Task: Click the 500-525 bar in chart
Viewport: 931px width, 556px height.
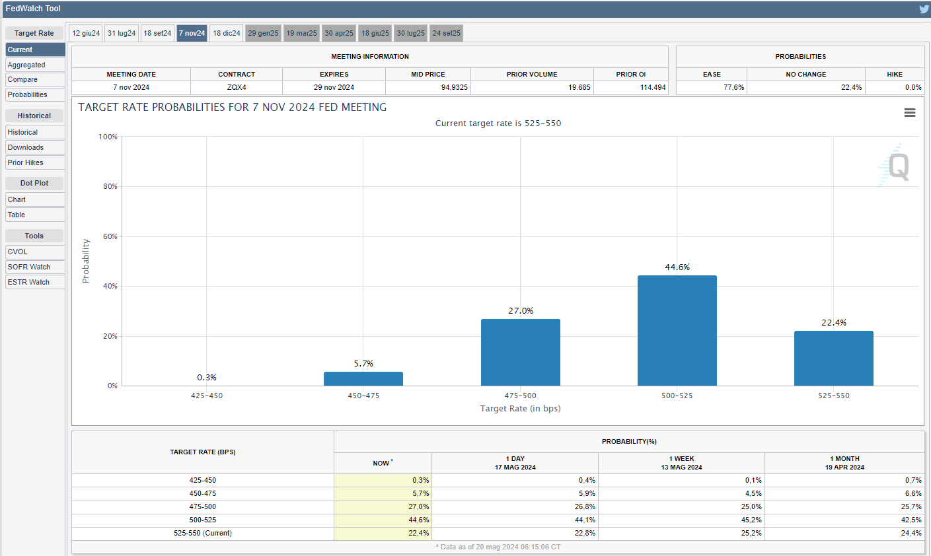Action: coord(677,330)
